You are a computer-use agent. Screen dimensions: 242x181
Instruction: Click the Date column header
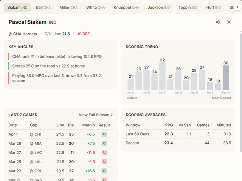coord(12,125)
